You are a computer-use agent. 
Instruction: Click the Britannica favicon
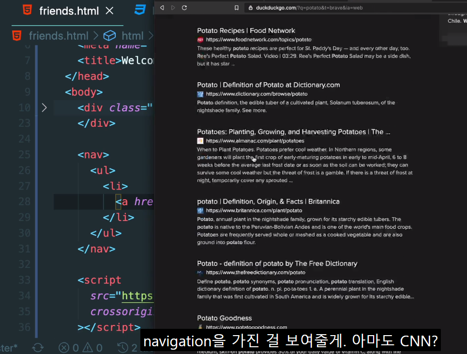(x=200, y=210)
